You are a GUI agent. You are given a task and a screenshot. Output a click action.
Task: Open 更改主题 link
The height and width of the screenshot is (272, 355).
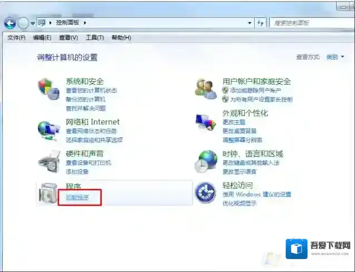tap(234, 122)
